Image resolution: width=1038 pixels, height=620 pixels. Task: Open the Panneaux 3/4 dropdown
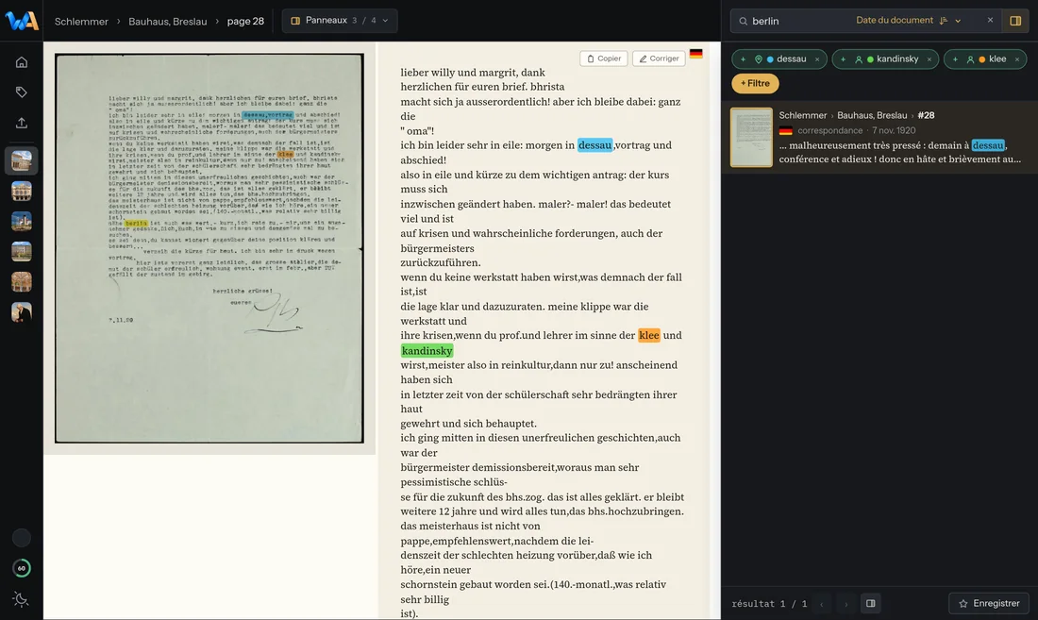[x=340, y=21]
